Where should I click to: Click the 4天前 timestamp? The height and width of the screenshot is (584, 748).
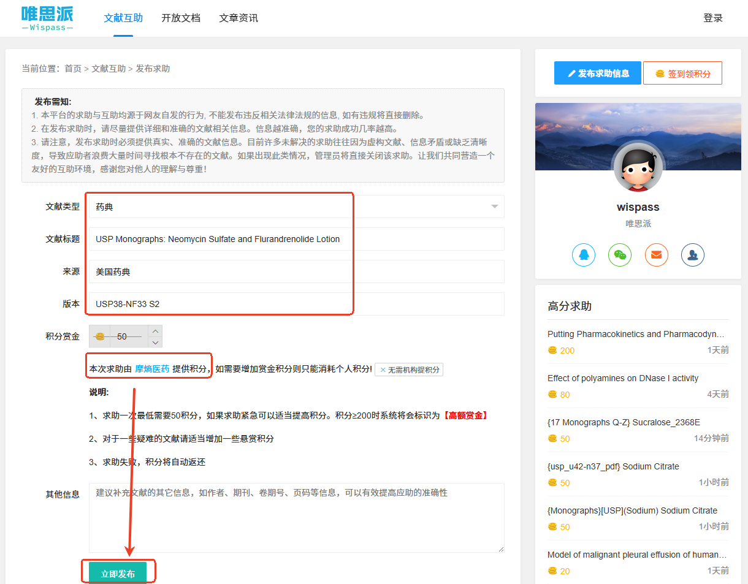pyautogui.click(x=718, y=395)
